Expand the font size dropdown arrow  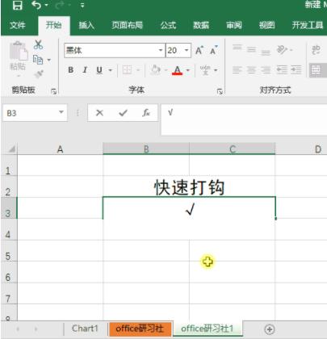pos(187,50)
